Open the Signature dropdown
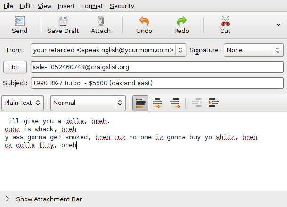The height and width of the screenshot is (207, 287). coord(254,50)
